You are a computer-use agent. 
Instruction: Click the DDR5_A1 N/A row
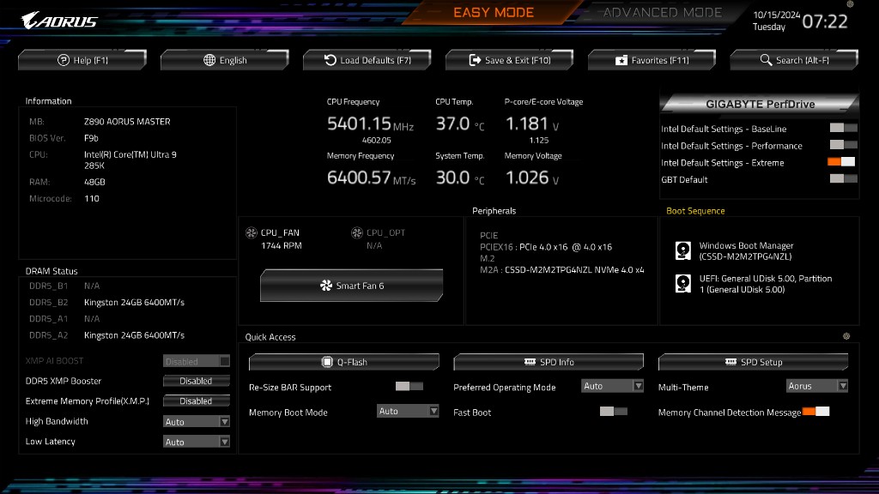pyautogui.click(x=64, y=319)
